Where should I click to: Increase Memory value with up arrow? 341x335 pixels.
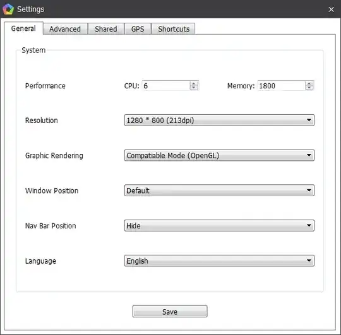tap(309, 83)
